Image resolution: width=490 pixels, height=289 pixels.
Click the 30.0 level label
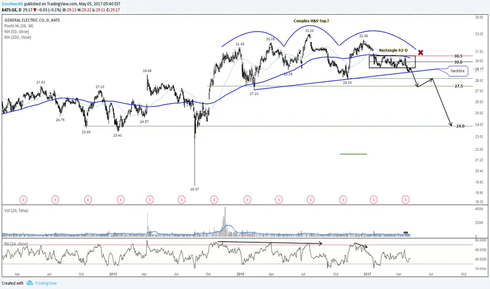pos(458,62)
